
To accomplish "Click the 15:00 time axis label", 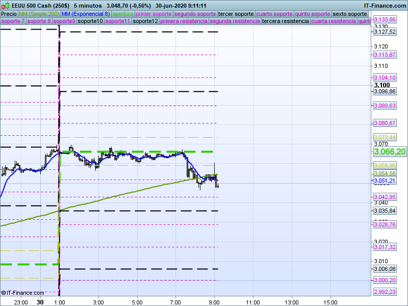I will (x=330, y=302).
